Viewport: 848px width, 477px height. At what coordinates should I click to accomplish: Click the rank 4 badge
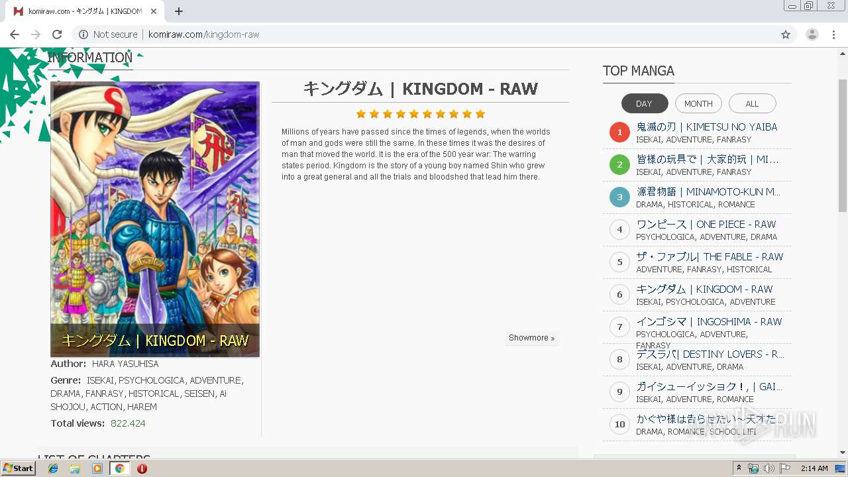click(x=619, y=230)
